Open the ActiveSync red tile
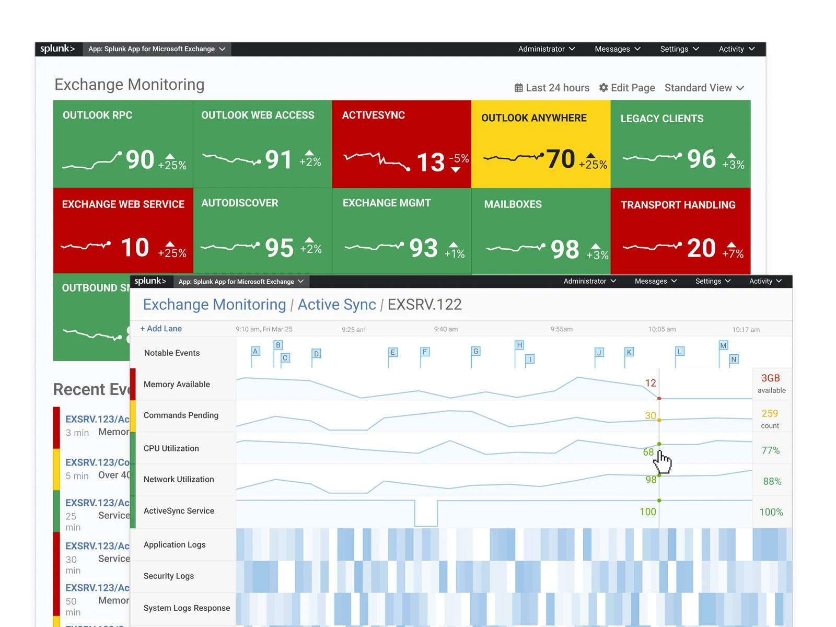Image resolution: width=836 pixels, height=627 pixels. point(401,144)
